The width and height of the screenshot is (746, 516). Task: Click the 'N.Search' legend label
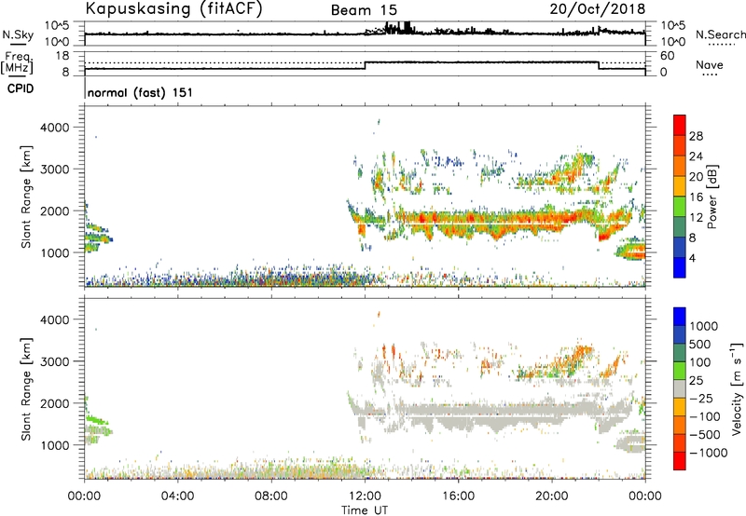(721, 34)
